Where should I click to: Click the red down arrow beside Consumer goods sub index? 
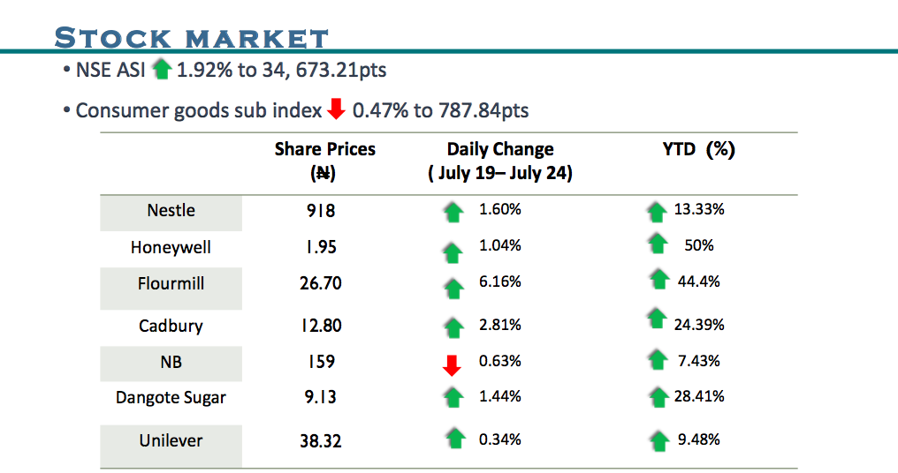(336, 109)
